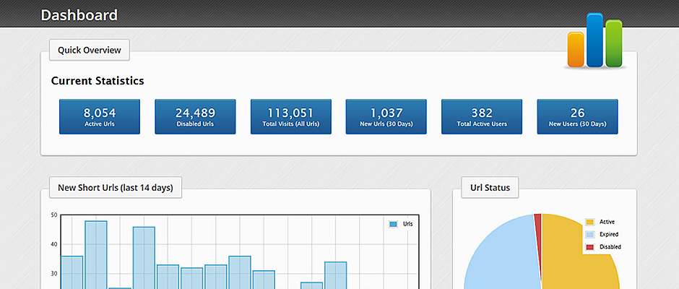Click the colorful bar chart logo icon
The image size is (679, 289).
(x=595, y=41)
